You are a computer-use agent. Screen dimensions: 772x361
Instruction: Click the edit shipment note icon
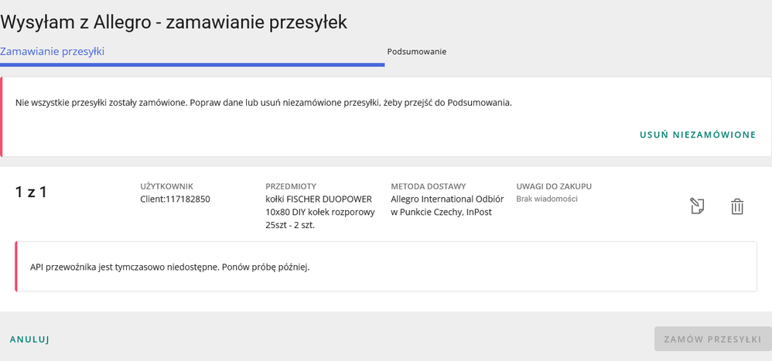697,206
